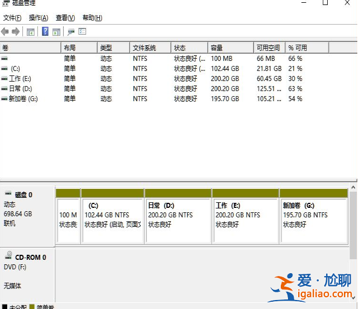Open the 文件(F) menu
This screenshot has height=309, width=359.
pos(12,18)
